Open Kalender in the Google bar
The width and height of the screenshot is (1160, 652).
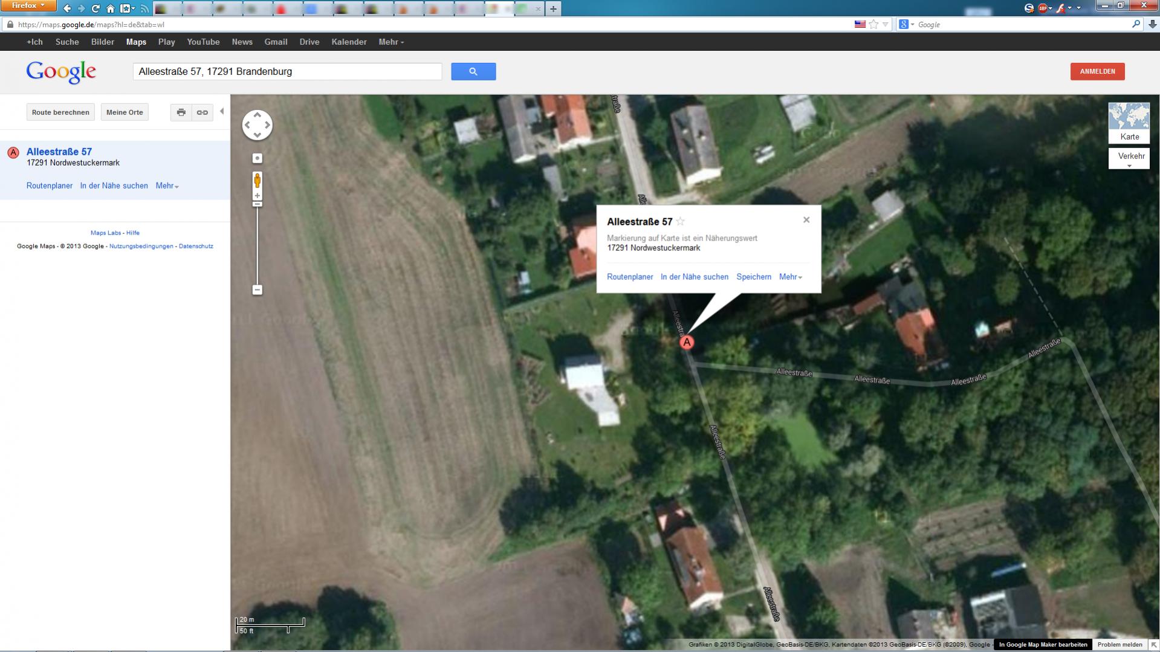(x=349, y=42)
